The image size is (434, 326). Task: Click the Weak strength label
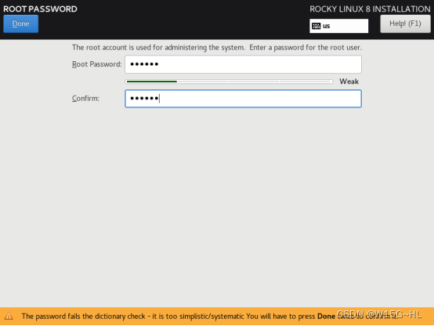[349, 81]
